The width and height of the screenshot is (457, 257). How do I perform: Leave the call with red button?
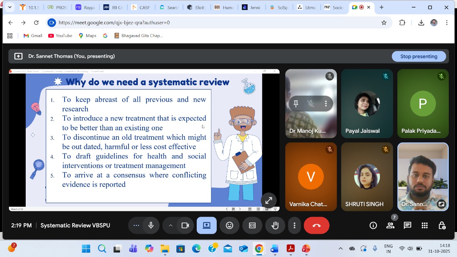tap(316, 226)
